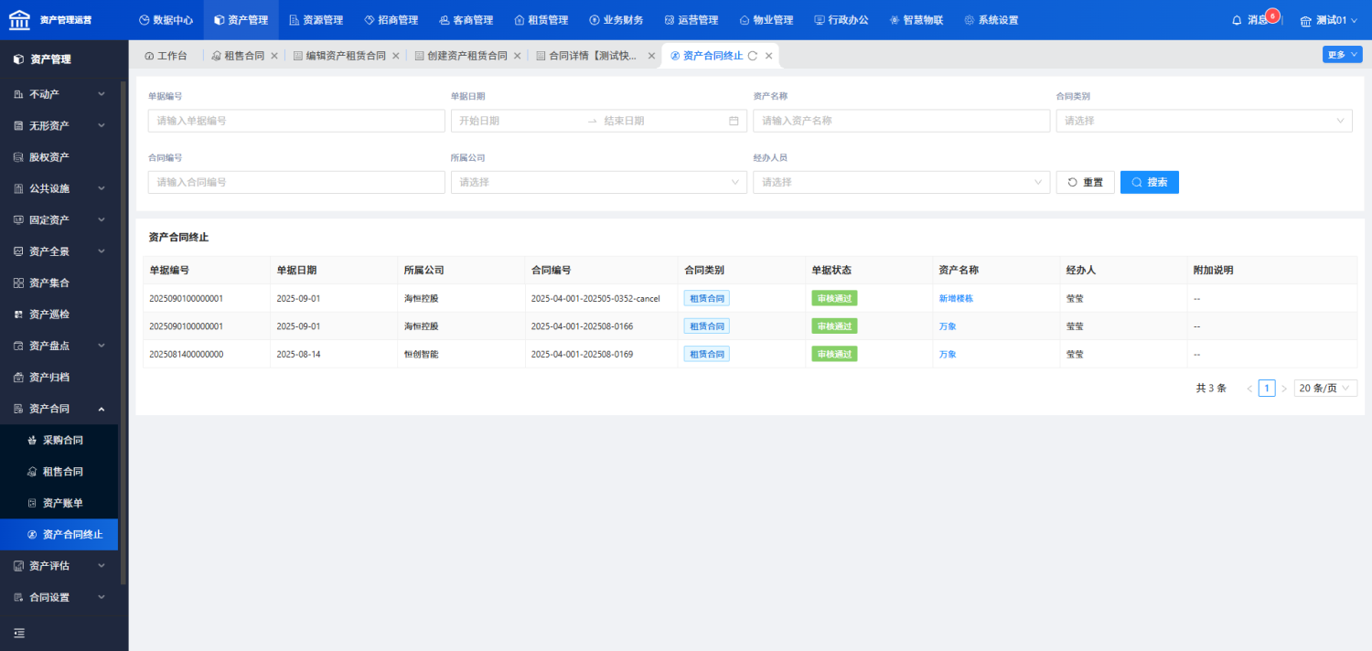Open the 20 条/页 page size dropdown
The width and height of the screenshot is (1372, 651).
(1325, 389)
